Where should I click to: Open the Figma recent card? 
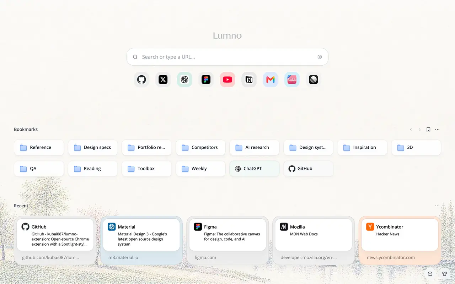[x=227, y=240]
